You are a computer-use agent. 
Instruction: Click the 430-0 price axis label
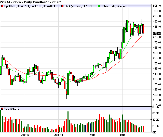pos(157,84)
